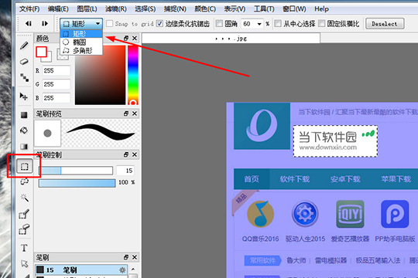Select the Bucket fill tool
Viewport: 418px width, 278px height.
pos(24,131)
